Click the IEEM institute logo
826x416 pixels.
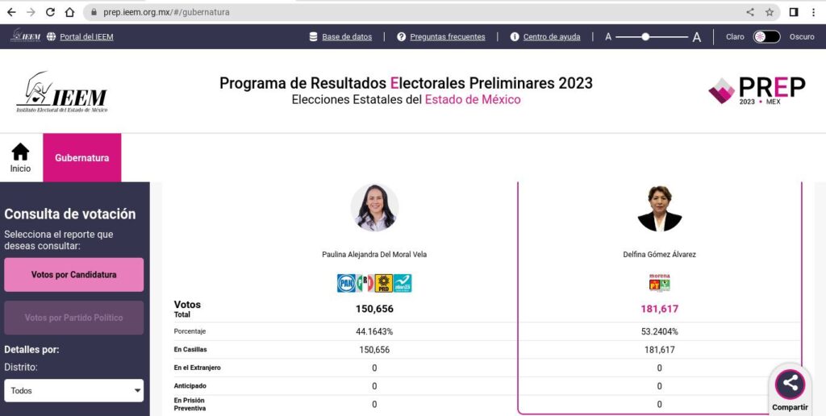pyautogui.click(x=61, y=92)
